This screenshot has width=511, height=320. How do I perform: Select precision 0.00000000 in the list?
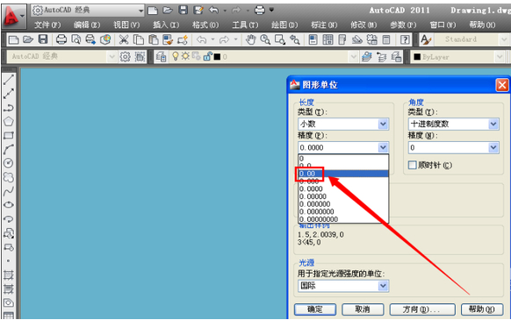coord(343,219)
